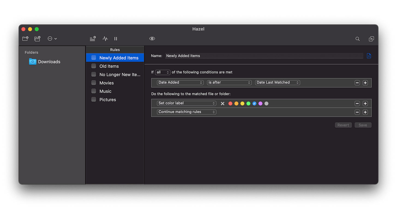397x209 pixels.
Task: Choose the red color label
Action: click(230, 103)
